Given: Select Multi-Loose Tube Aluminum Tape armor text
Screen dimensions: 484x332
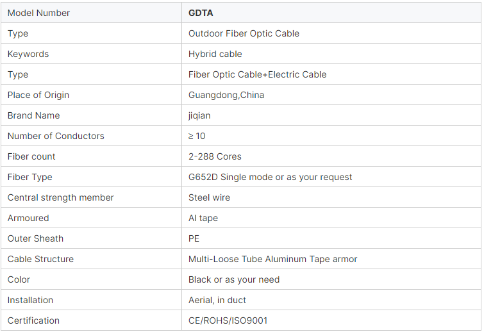Looking at the screenshot, I should [x=272, y=259].
